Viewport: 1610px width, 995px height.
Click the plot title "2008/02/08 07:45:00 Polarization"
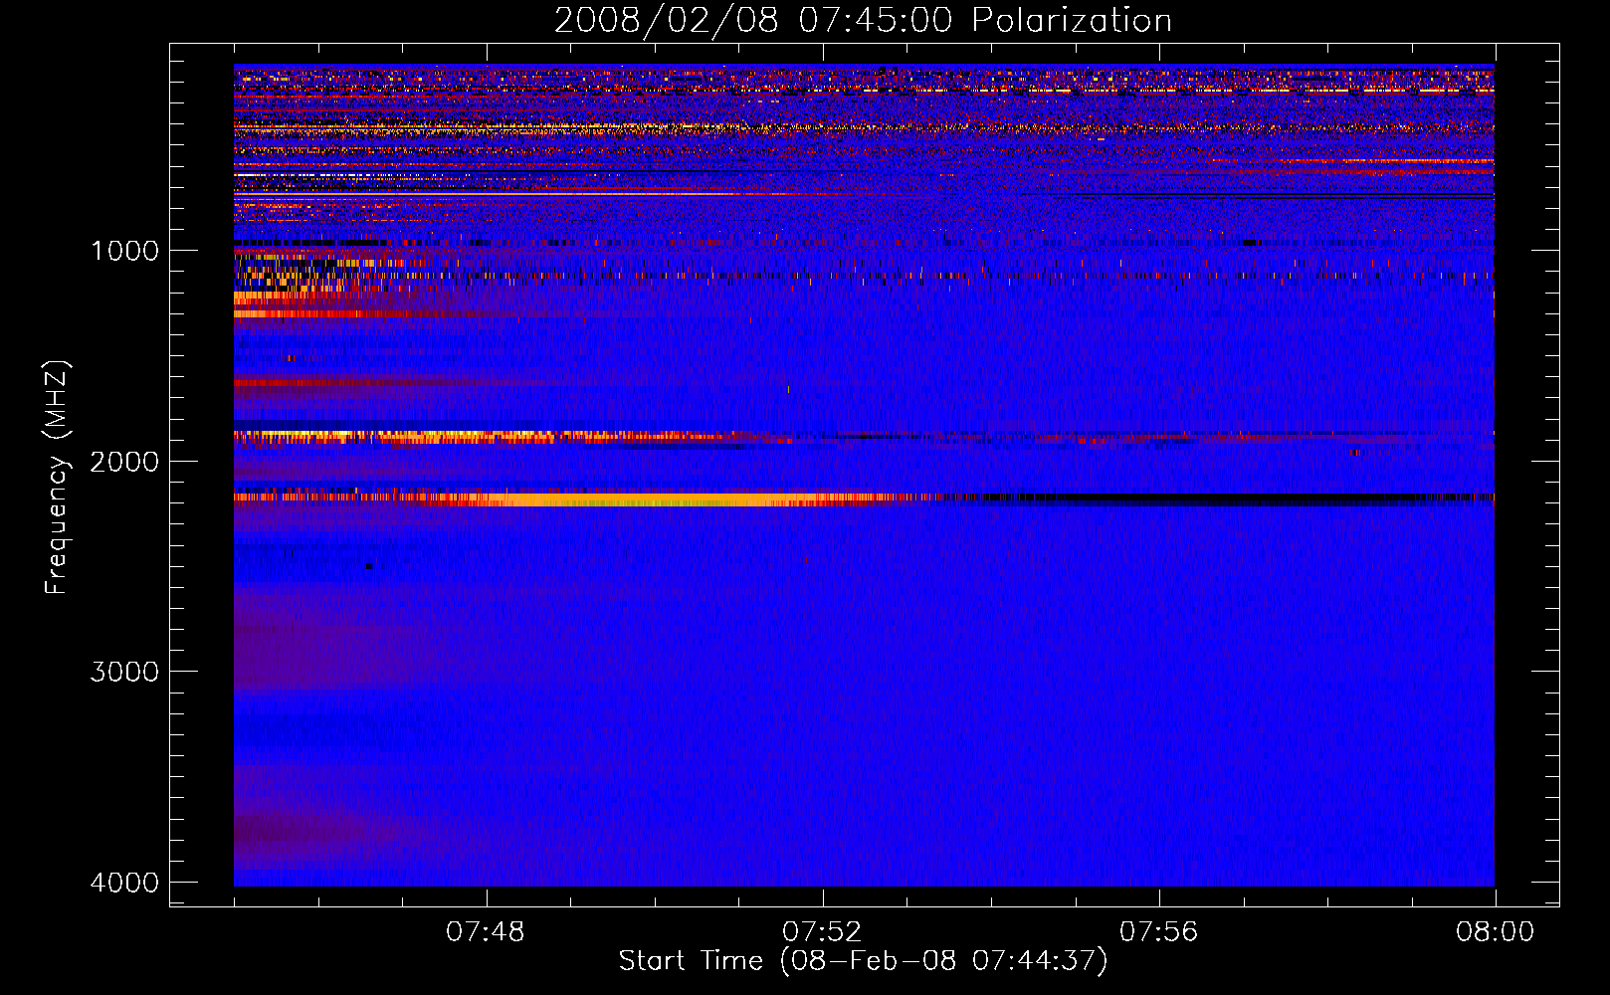point(863,20)
